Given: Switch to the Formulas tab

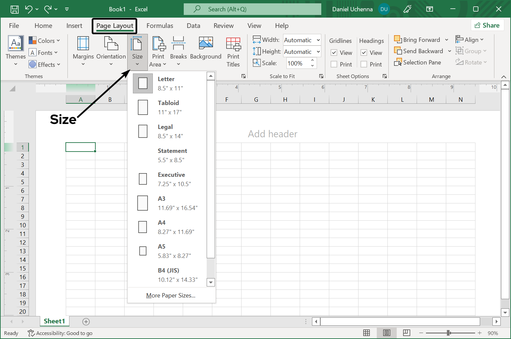Looking at the screenshot, I should coord(160,26).
